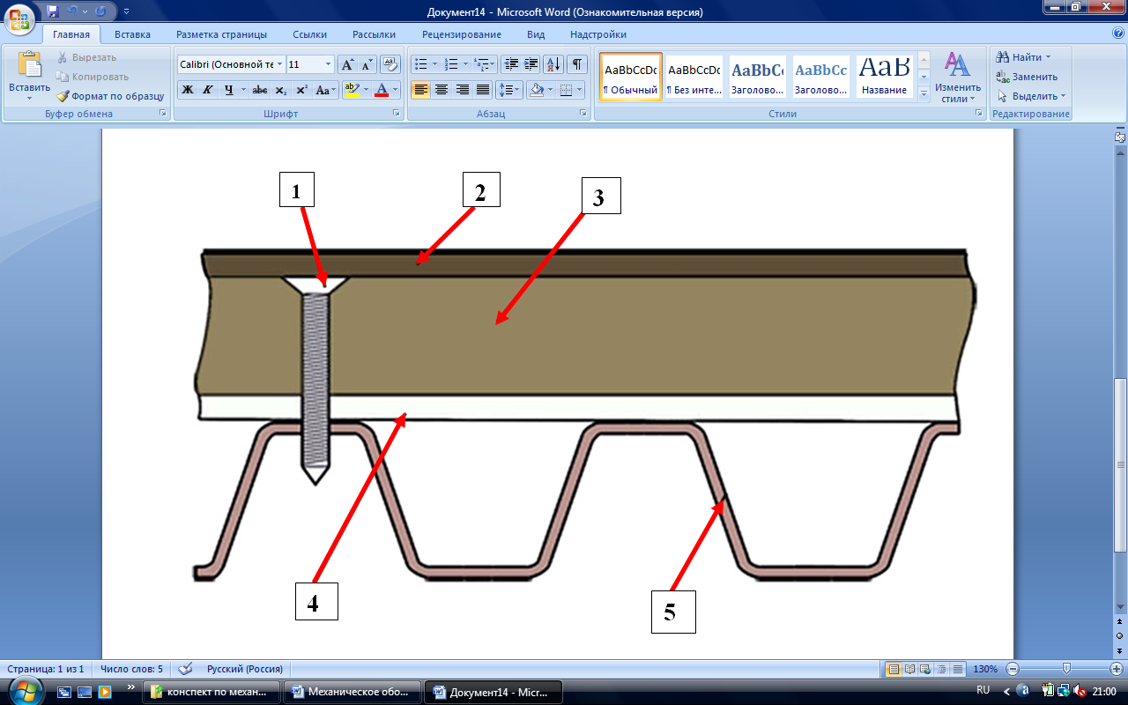
Task: Expand the Change Styles (Изменить стили) menu
Action: pos(958,78)
